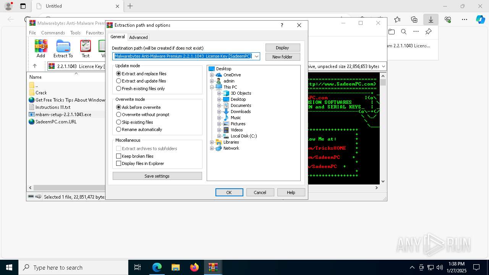Open destination path dropdown arrow
This screenshot has width=489, height=275.
pos(257,56)
